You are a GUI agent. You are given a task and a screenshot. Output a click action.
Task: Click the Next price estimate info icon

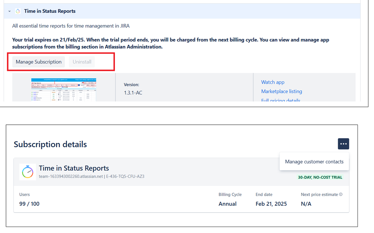[x=341, y=194]
